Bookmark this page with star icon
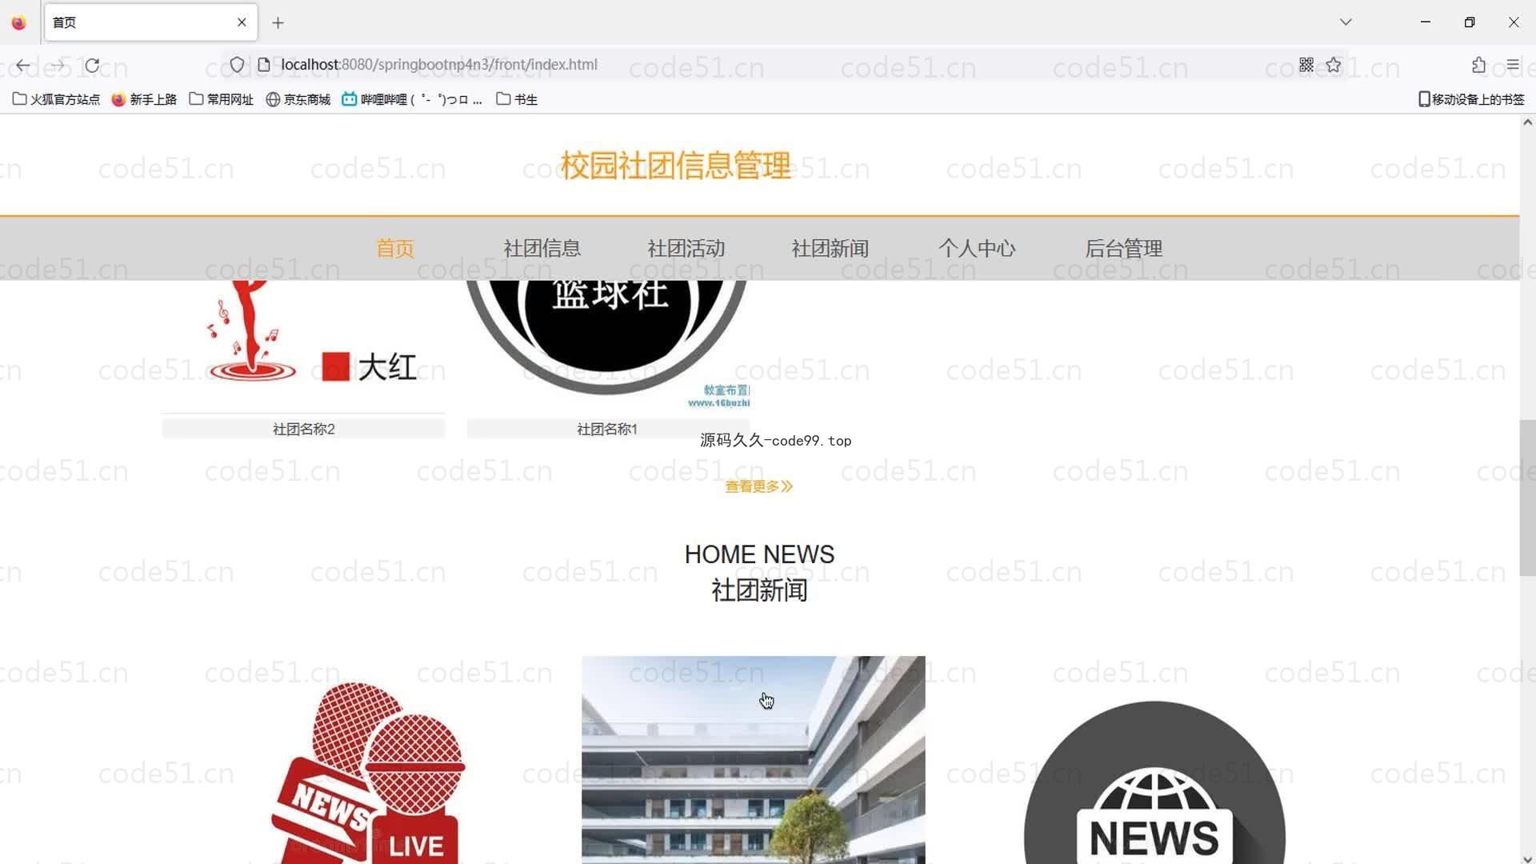The width and height of the screenshot is (1536, 864). pyautogui.click(x=1334, y=65)
